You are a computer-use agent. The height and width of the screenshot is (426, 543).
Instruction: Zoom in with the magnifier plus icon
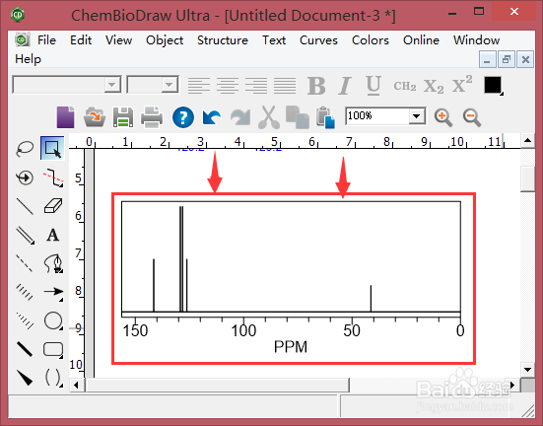click(x=443, y=117)
